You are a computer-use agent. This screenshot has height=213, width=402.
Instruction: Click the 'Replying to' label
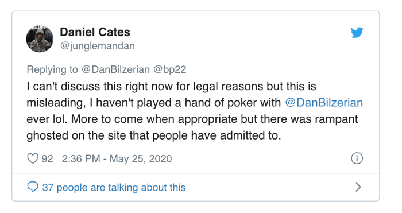52,69
